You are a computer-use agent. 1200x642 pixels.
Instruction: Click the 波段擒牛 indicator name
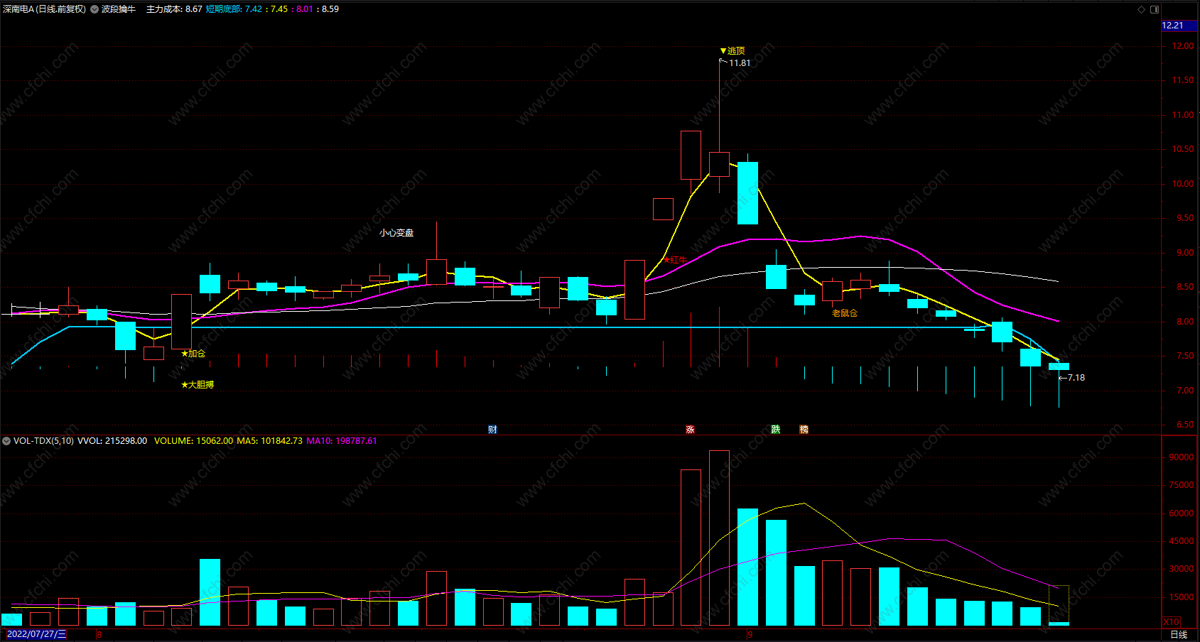click(118, 9)
